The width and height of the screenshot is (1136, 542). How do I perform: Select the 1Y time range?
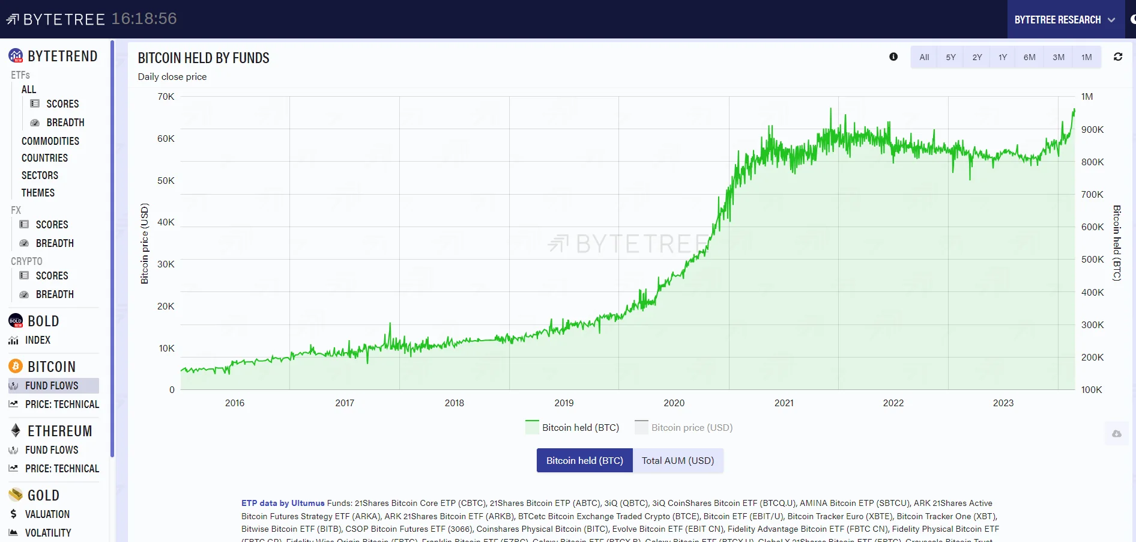(1003, 57)
